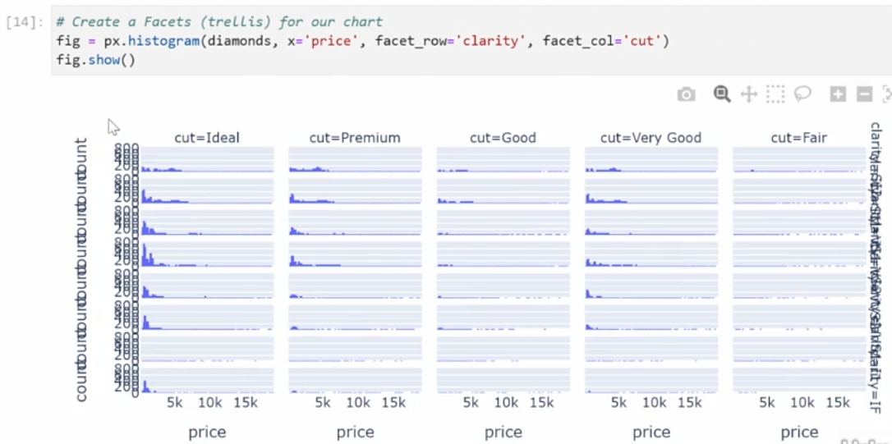The image size is (892, 444).
Task: Select the cell prompt number [14]
Action: 22,22
